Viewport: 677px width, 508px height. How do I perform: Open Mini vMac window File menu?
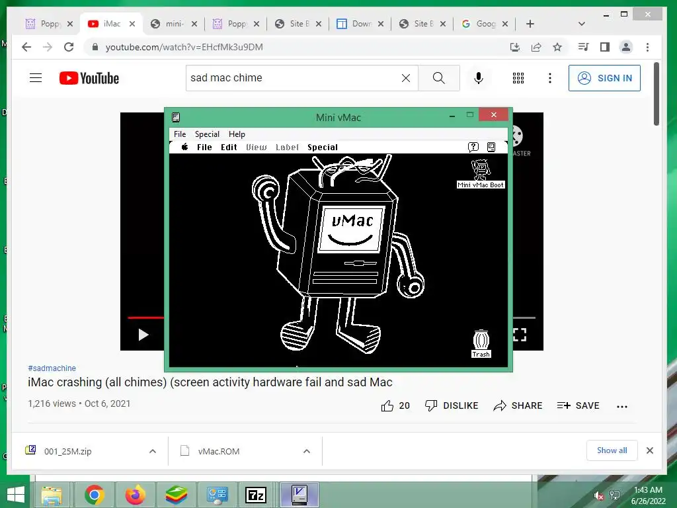click(180, 134)
